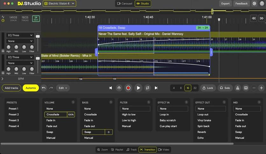Undo the last action with the undo arrow
Viewport: 266px width, 154px height.
(44, 88)
